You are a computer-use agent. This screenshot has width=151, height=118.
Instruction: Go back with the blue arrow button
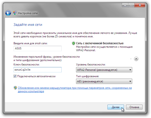[8, 13]
